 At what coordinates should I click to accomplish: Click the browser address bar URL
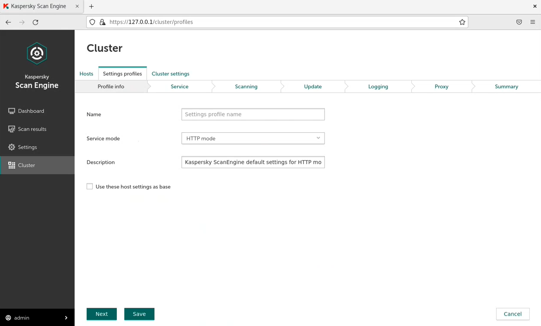tap(151, 22)
